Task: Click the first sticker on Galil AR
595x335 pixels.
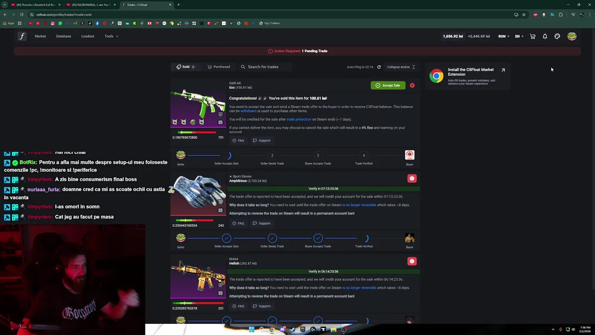Action: [175, 122]
